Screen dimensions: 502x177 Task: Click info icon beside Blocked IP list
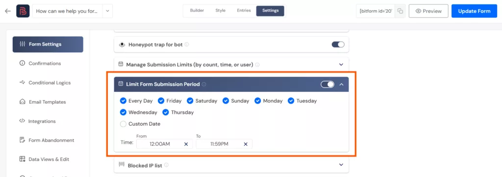[x=166, y=165]
